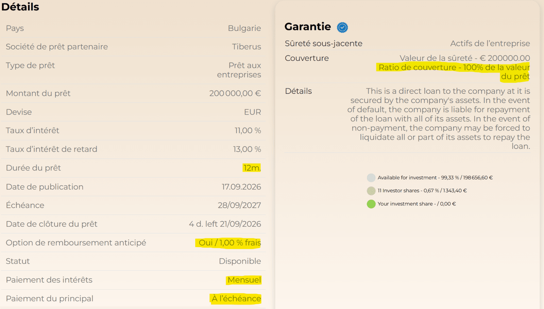The height and width of the screenshot is (309, 544).
Task: Click the 11 Investor shares legend dot
Action: tap(371, 191)
